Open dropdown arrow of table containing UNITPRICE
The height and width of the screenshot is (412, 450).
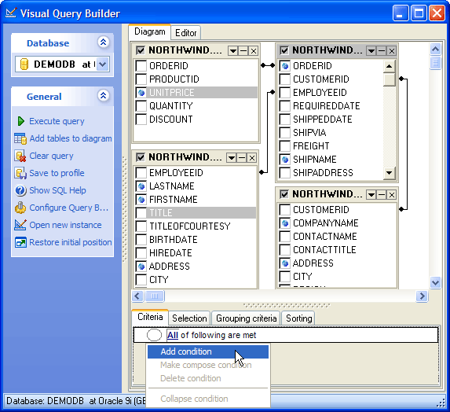tap(233, 51)
